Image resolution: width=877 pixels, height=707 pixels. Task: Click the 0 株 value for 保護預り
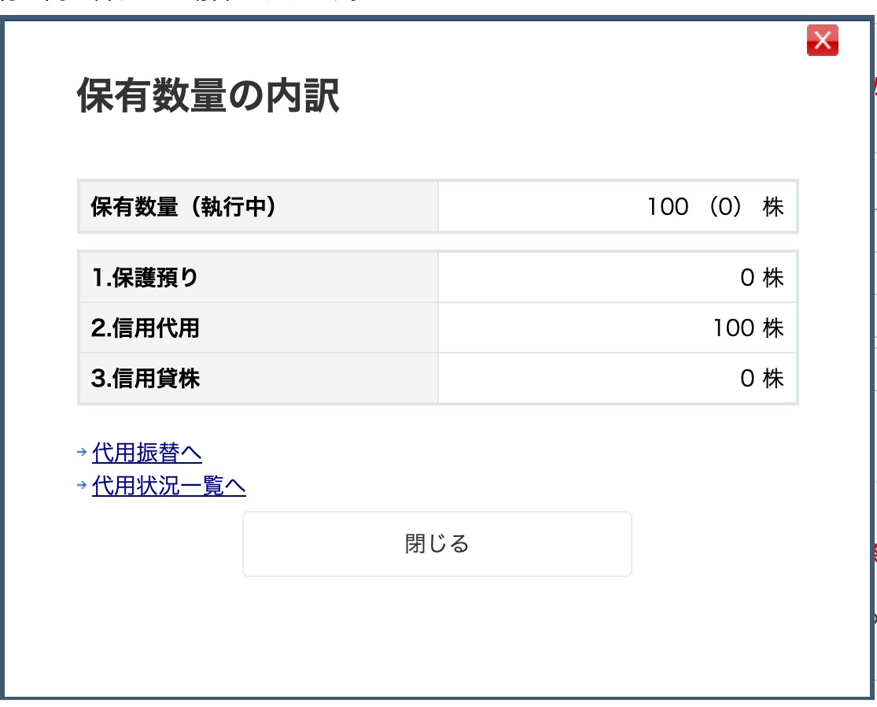[762, 278]
